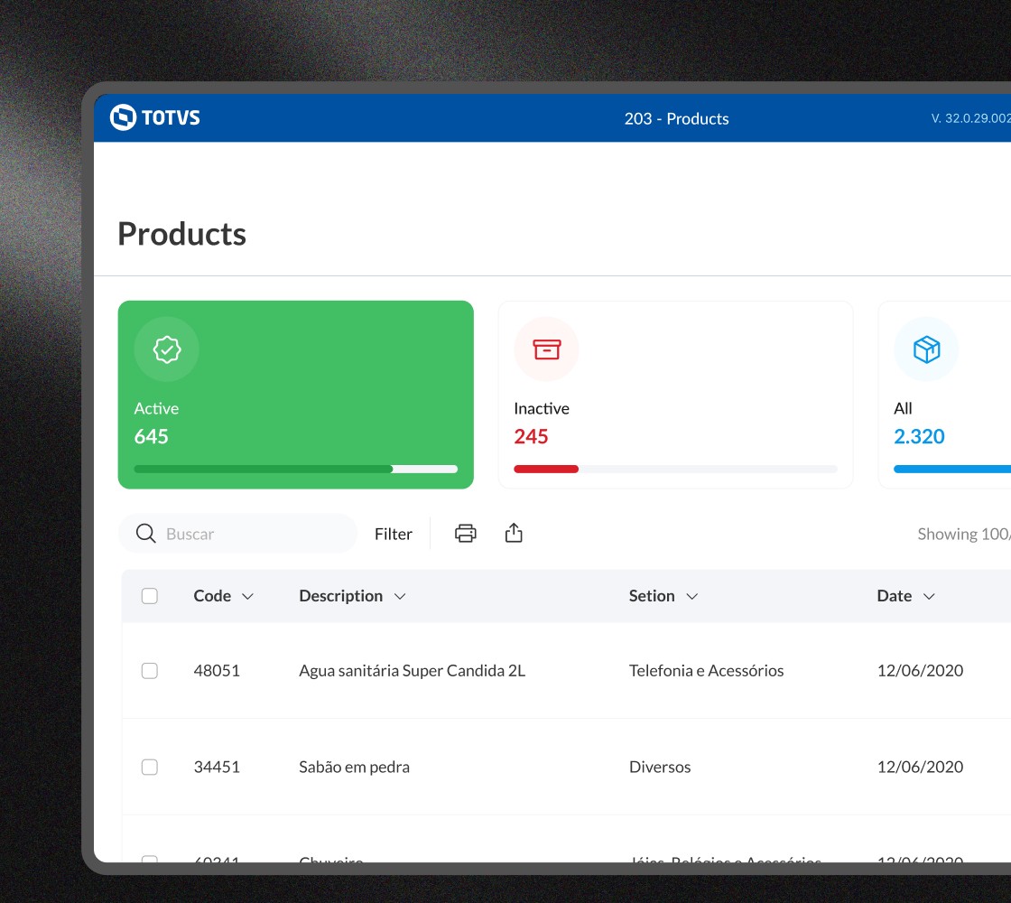Image resolution: width=1011 pixels, height=903 pixels.
Task: Click the Setion column header label
Action: tap(652, 596)
